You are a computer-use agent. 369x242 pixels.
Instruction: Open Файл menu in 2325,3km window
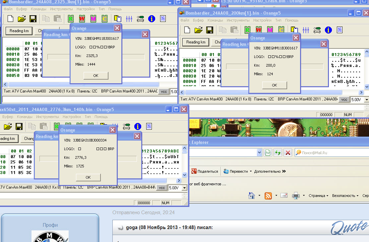pos(8,9)
